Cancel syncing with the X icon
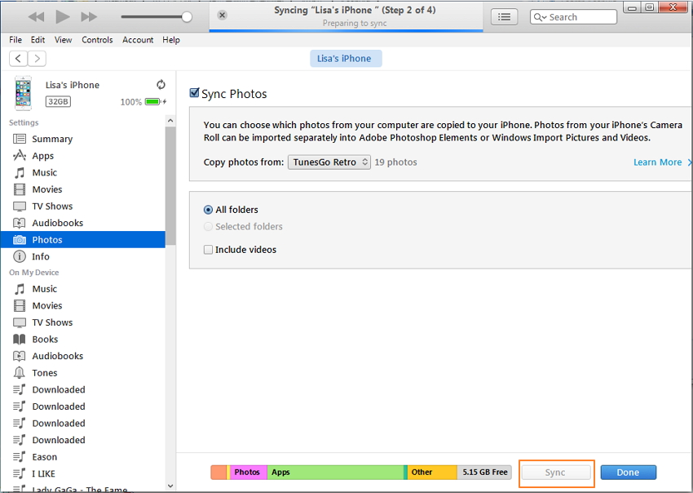The width and height of the screenshot is (693, 493). pos(223,16)
